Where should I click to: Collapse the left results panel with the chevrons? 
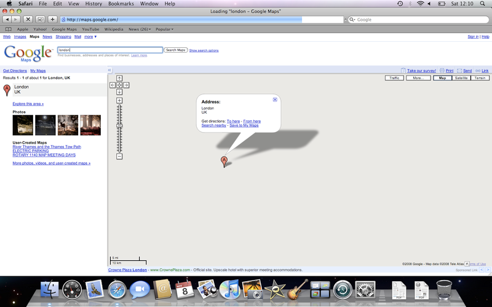pos(109,70)
